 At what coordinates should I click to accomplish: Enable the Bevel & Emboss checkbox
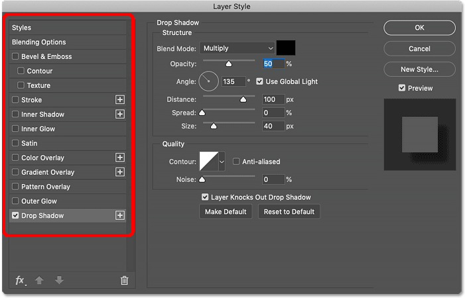coord(15,56)
